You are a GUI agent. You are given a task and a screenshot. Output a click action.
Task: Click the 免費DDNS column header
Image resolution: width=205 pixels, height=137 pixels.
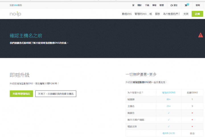[x=192, y=93]
